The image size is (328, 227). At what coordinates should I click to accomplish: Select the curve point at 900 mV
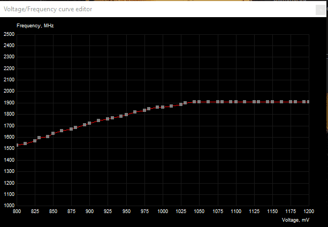point(89,123)
